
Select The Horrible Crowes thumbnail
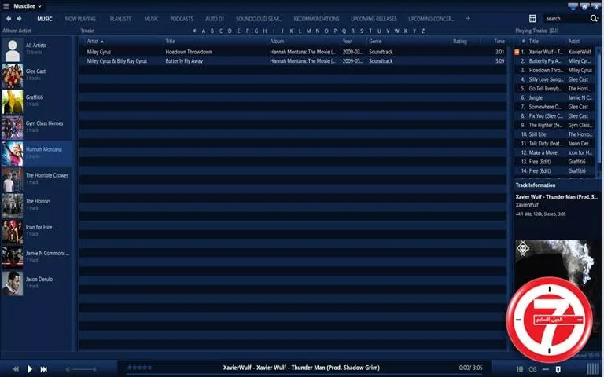[13, 180]
